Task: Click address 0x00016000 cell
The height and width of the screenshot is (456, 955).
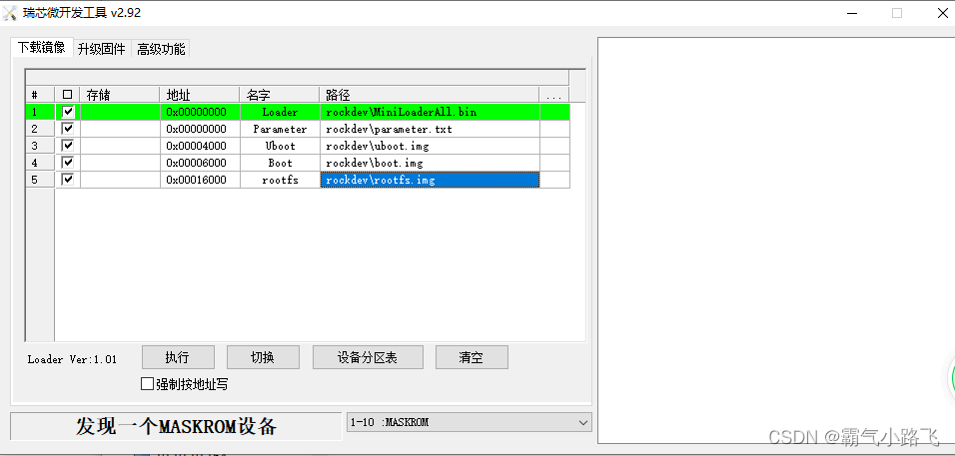Action: click(x=200, y=180)
